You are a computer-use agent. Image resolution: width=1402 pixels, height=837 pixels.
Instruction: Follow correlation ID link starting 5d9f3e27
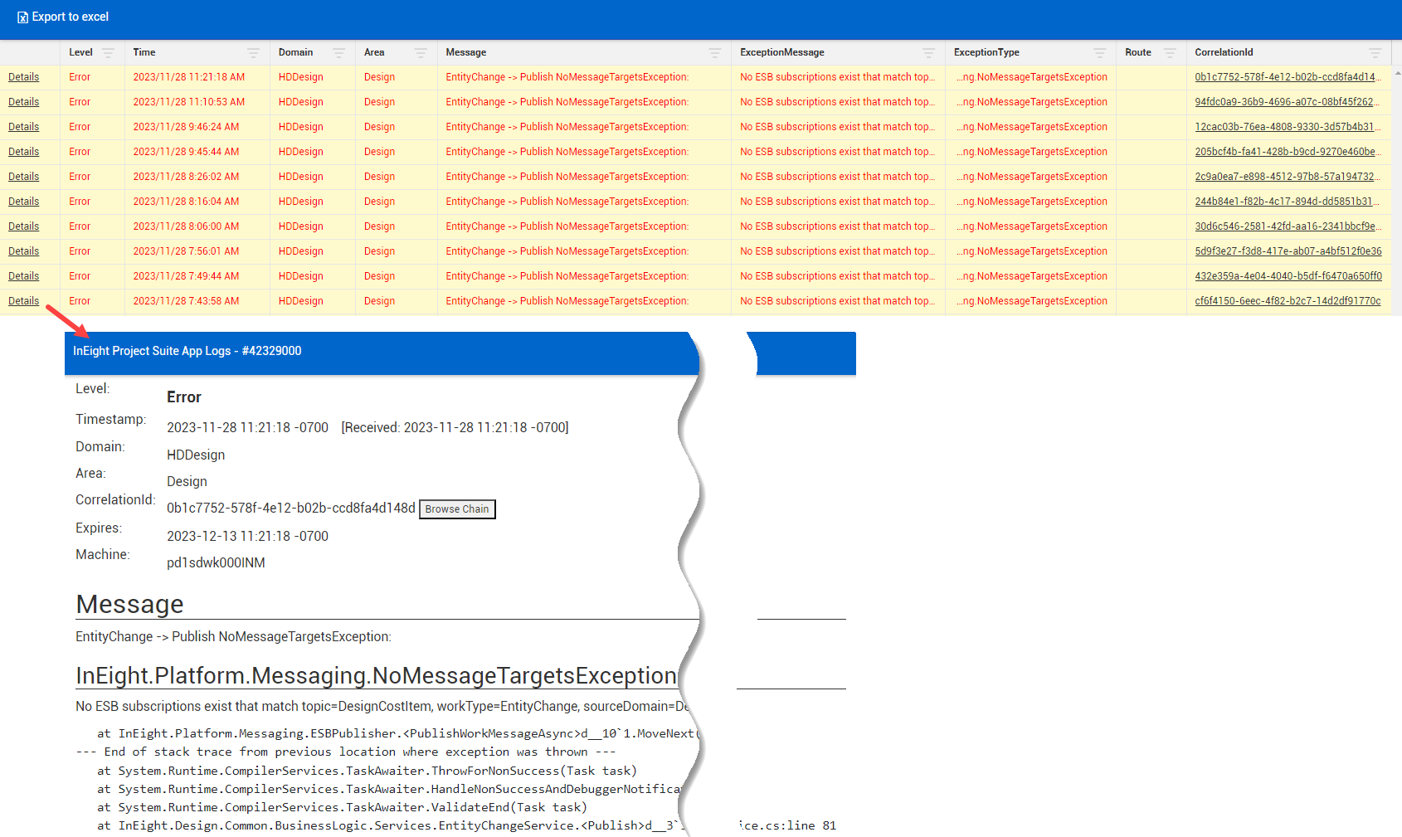1288,251
